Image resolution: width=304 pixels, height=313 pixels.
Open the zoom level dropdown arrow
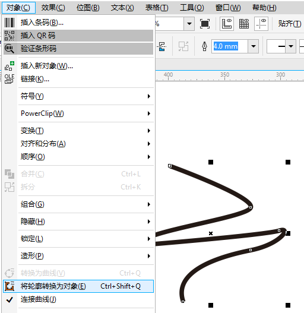pyautogui.click(x=189, y=24)
